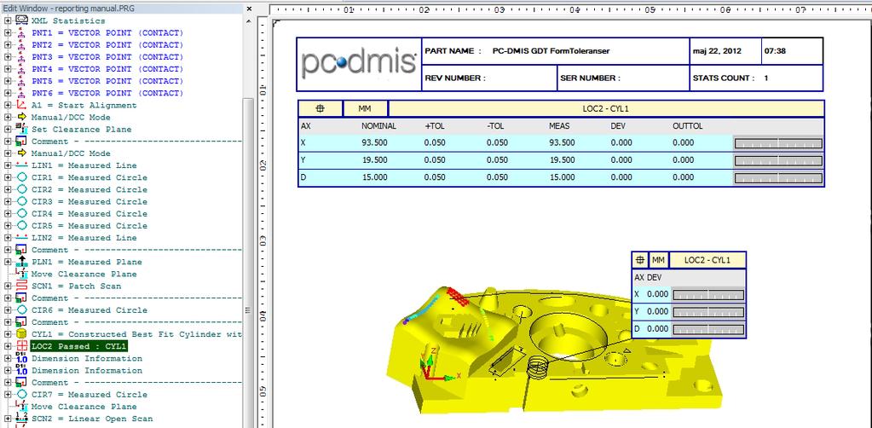Click the D row deviation bar in report table
The width and height of the screenshot is (872, 428).
(x=778, y=178)
